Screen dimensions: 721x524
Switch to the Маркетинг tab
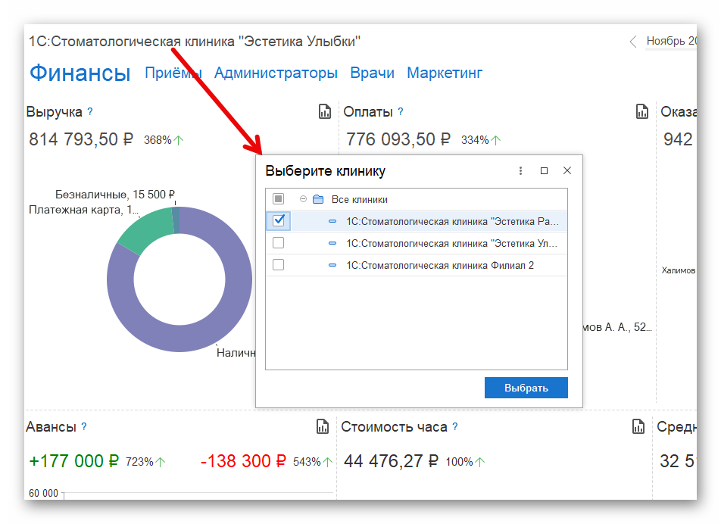pyautogui.click(x=445, y=73)
